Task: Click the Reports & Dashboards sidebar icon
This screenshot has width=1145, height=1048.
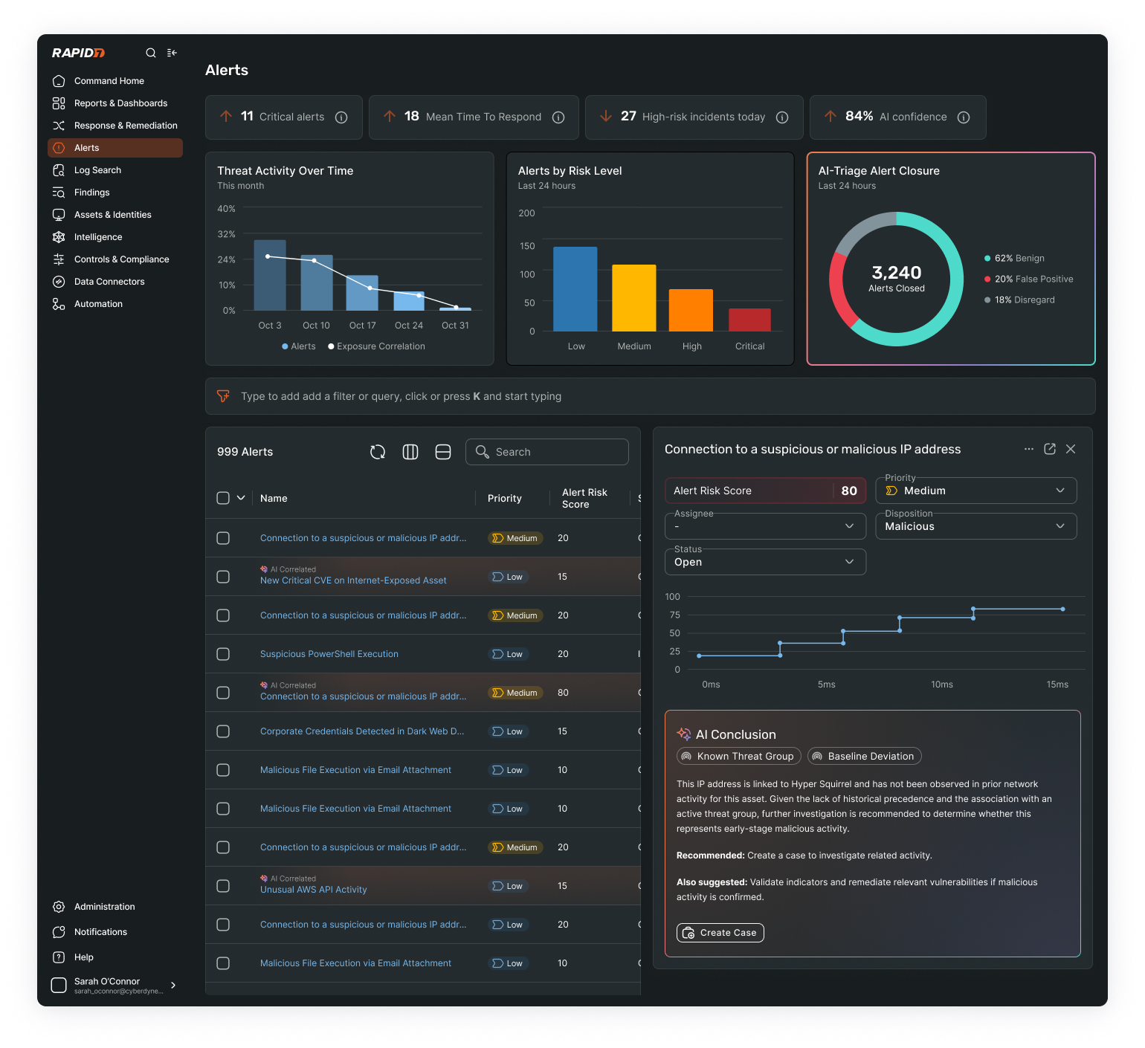Action: 59,103
